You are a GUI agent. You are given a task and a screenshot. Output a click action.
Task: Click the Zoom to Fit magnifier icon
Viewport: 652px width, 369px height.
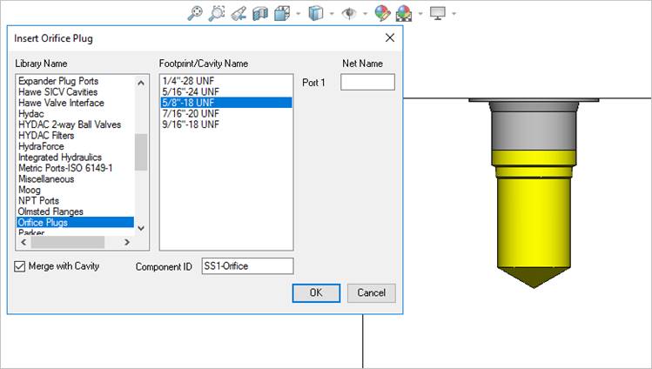(x=195, y=13)
